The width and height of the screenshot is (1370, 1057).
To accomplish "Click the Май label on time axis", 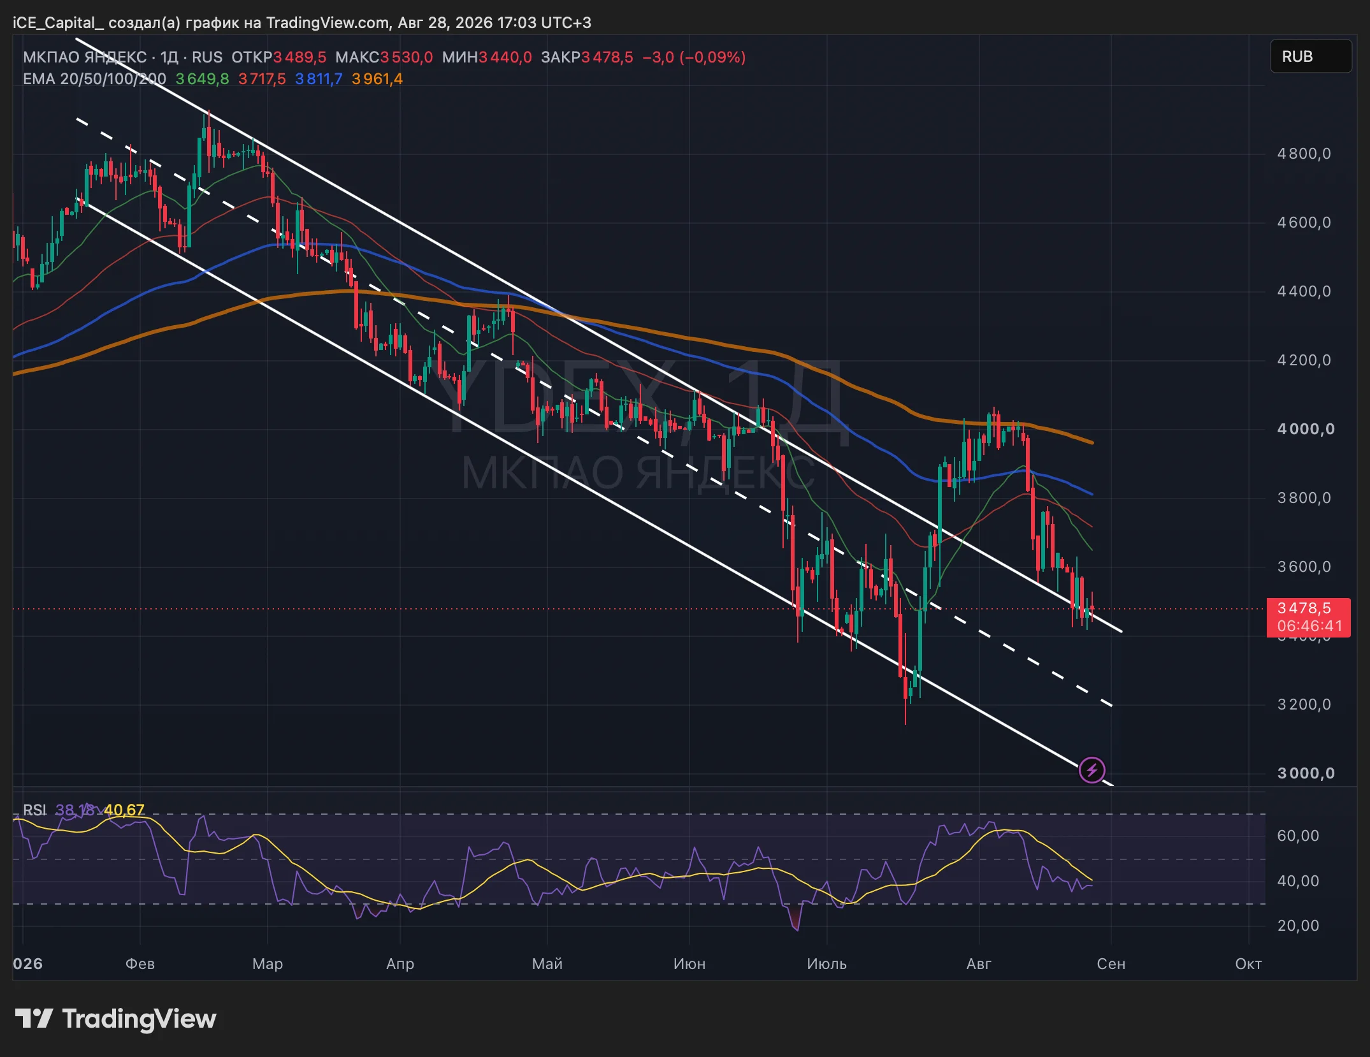I will (x=547, y=964).
